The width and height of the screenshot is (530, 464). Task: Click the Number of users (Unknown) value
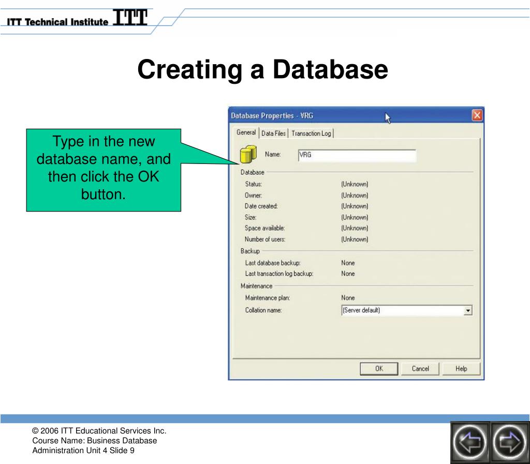(x=355, y=239)
